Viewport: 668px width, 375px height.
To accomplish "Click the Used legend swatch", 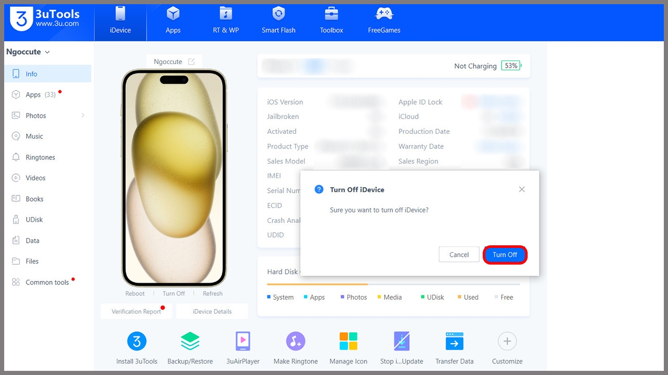I will (460, 297).
